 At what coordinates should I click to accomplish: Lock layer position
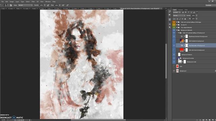[x=183, y=19]
